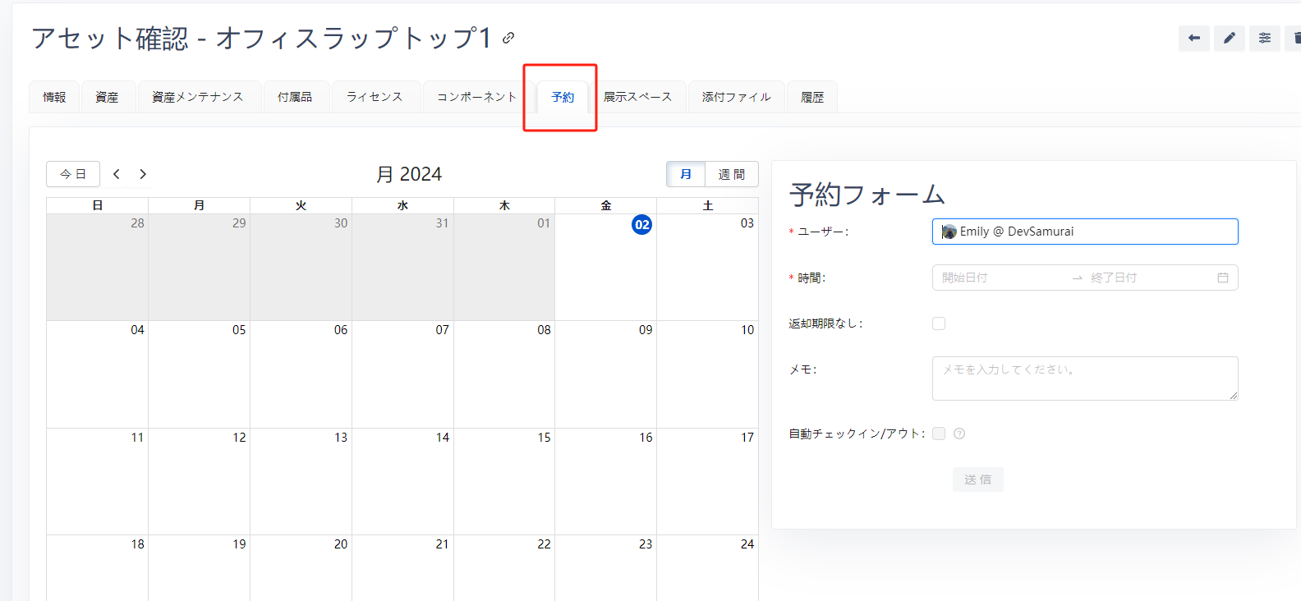Go to next month with right chevron
The height and width of the screenshot is (601, 1301).
143,174
